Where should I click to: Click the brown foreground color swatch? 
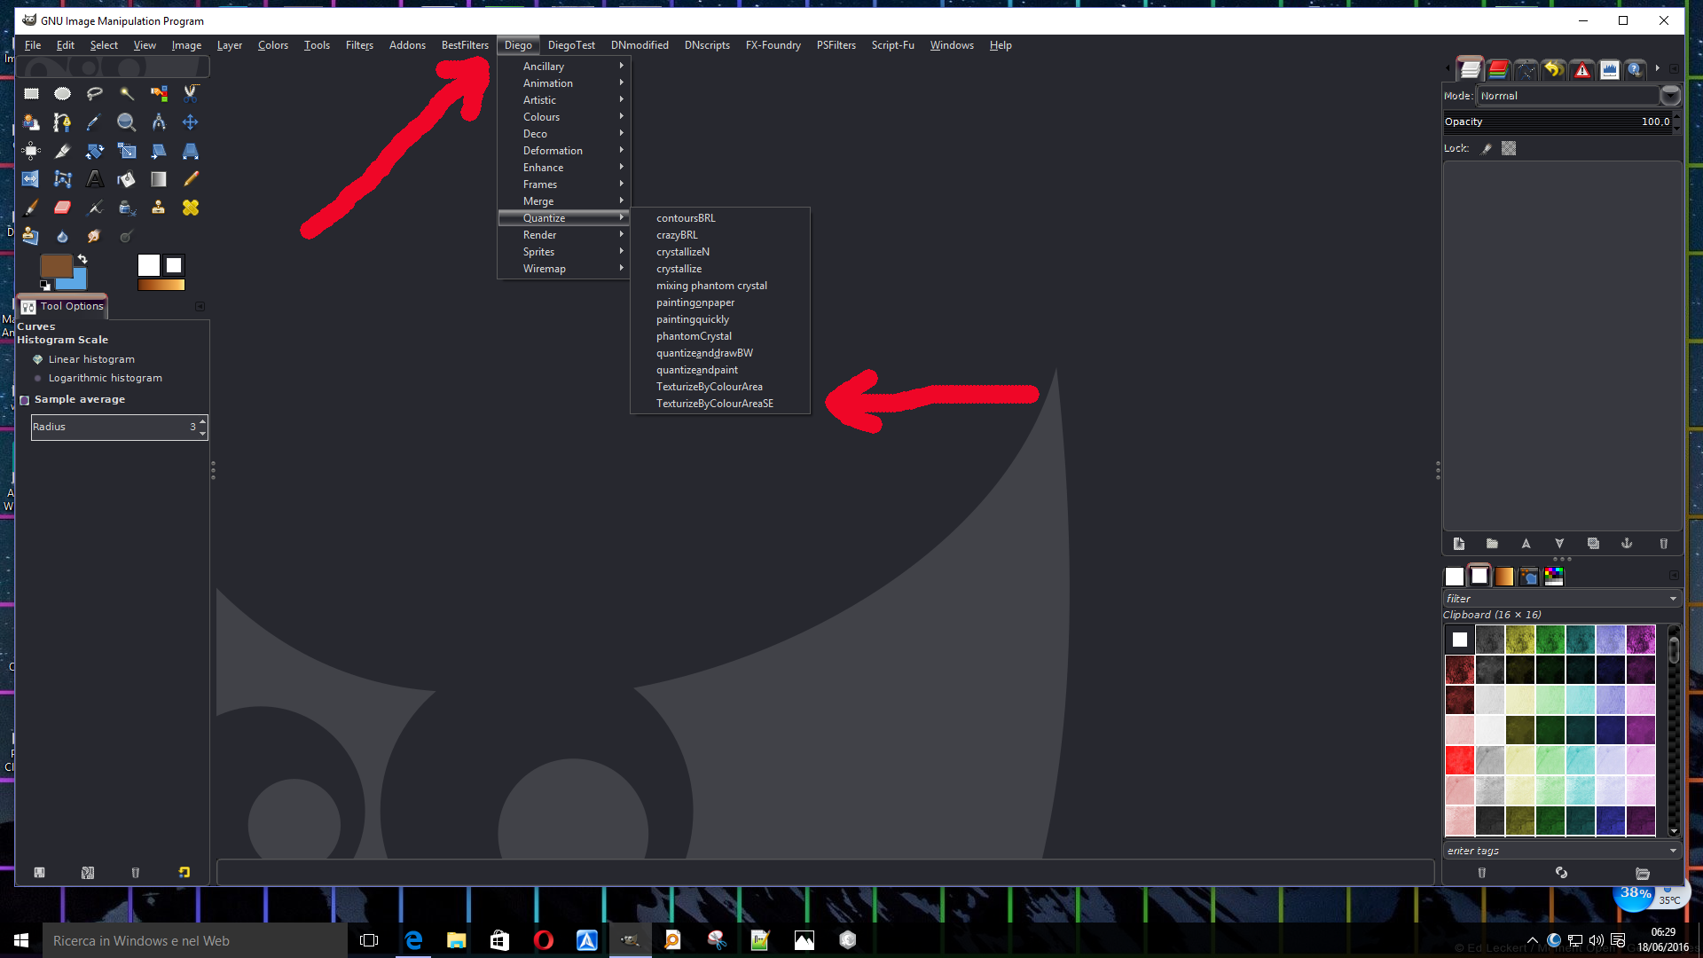point(55,264)
